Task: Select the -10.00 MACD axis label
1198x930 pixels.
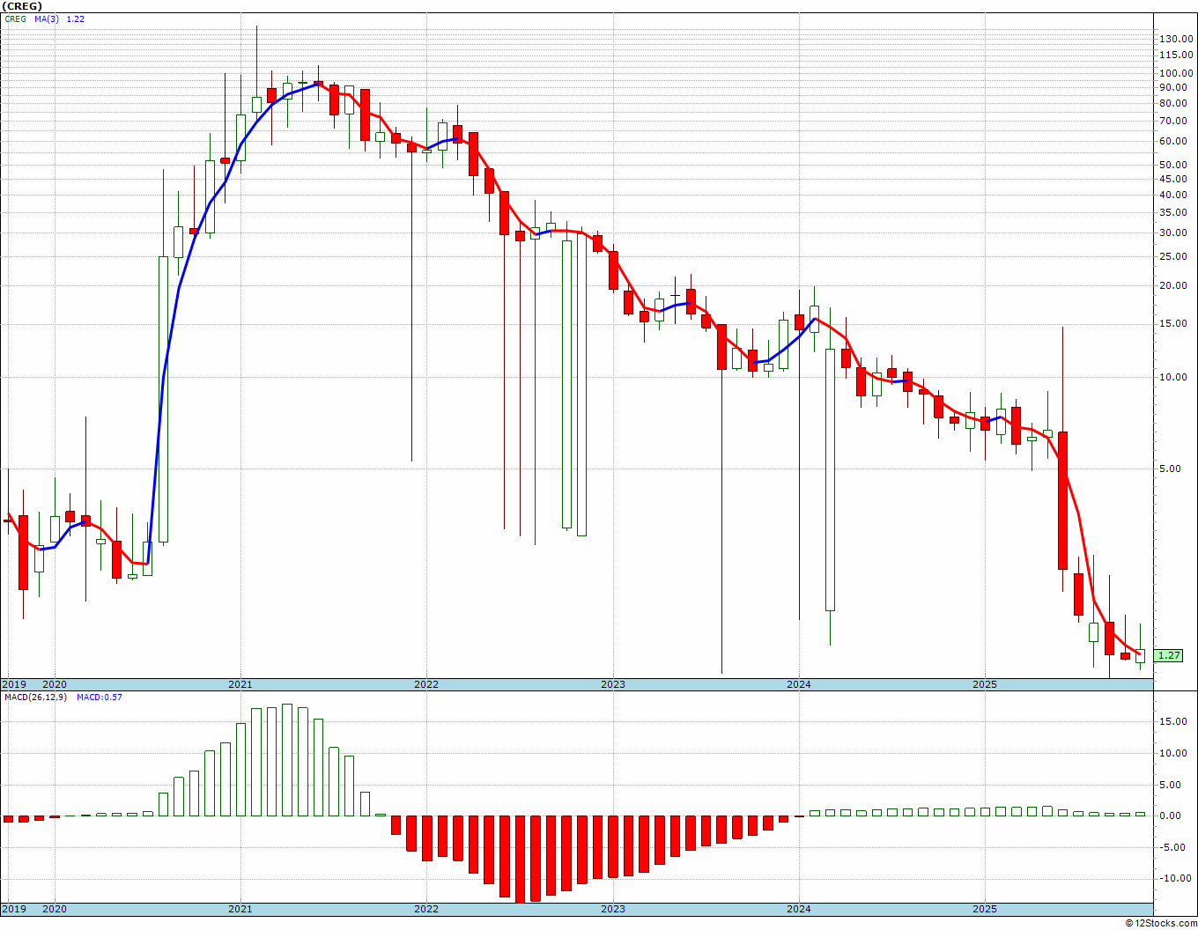Action: [1177, 878]
